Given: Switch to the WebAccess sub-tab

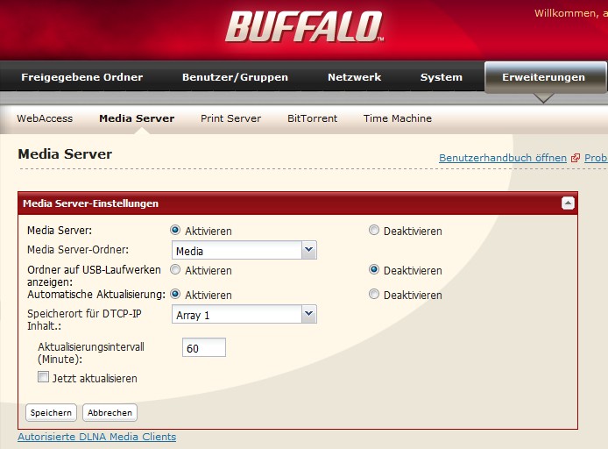Looking at the screenshot, I should (45, 118).
